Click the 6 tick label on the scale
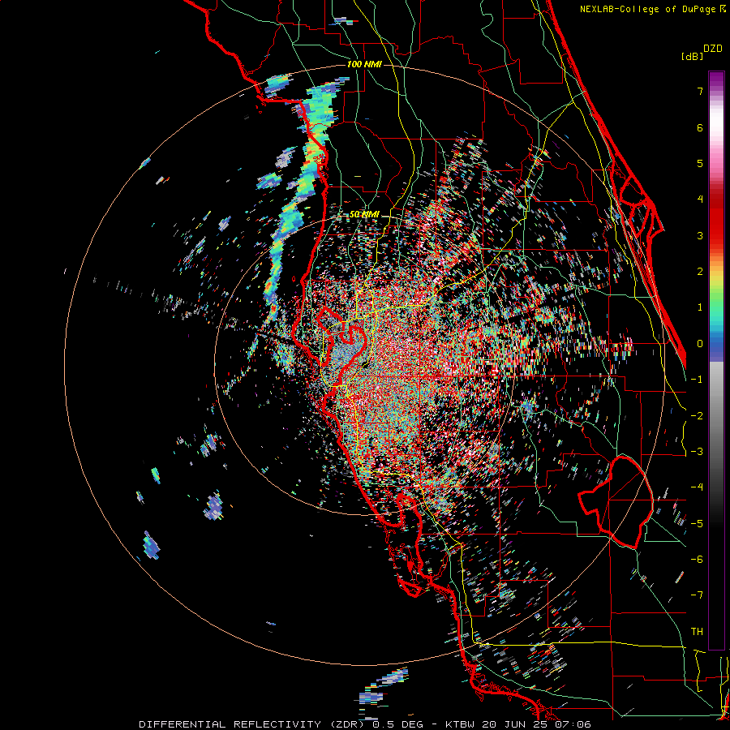The width and height of the screenshot is (730, 730). pyautogui.click(x=699, y=127)
